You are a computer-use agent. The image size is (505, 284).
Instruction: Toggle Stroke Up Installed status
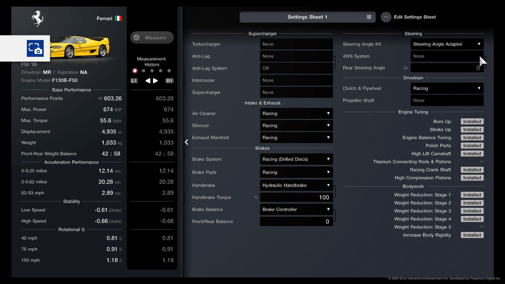coord(472,129)
